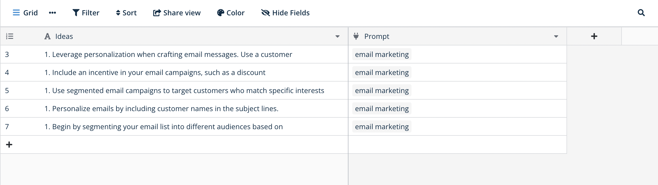
Task: Expand the Ideas column dropdown arrow
Action: click(x=337, y=36)
